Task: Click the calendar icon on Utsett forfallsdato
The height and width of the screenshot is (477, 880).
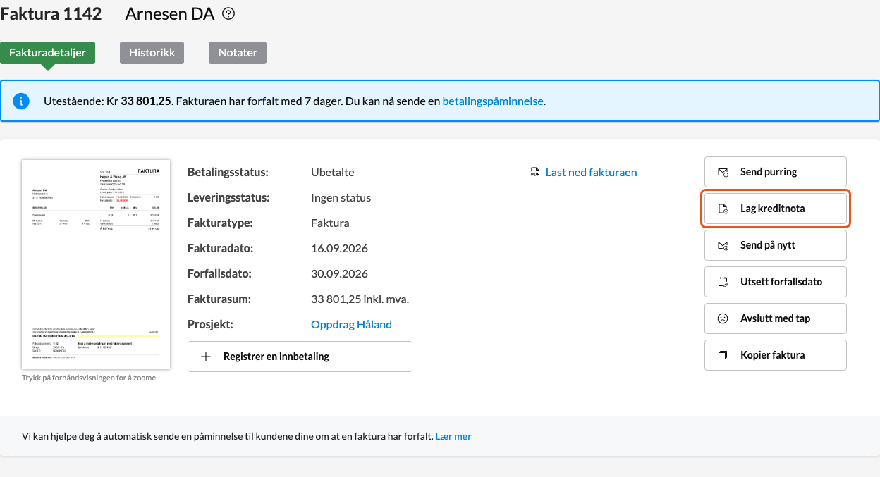Action: coord(723,282)
